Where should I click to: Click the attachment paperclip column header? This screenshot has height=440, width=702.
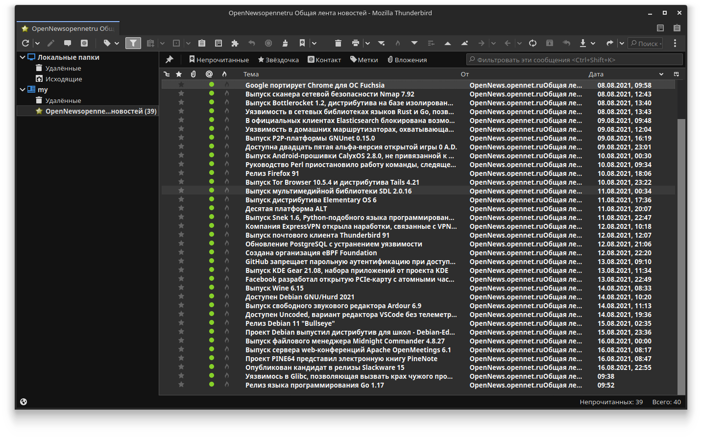(194, 74)
